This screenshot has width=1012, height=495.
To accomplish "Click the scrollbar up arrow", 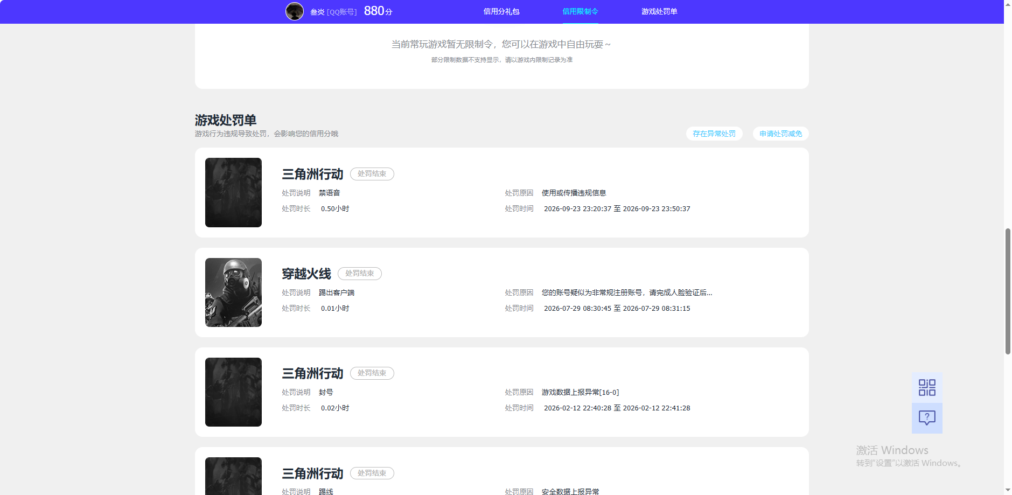I will point(1008,4).
